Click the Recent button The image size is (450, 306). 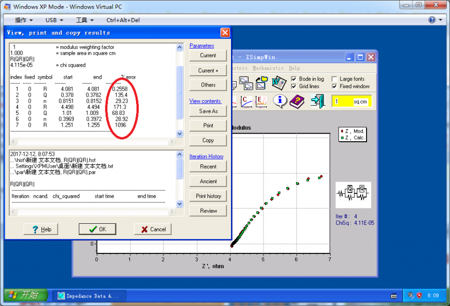(x=208, y=166)
